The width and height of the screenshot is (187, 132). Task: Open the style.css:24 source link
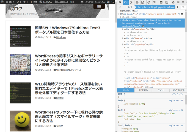click(176, 110)
